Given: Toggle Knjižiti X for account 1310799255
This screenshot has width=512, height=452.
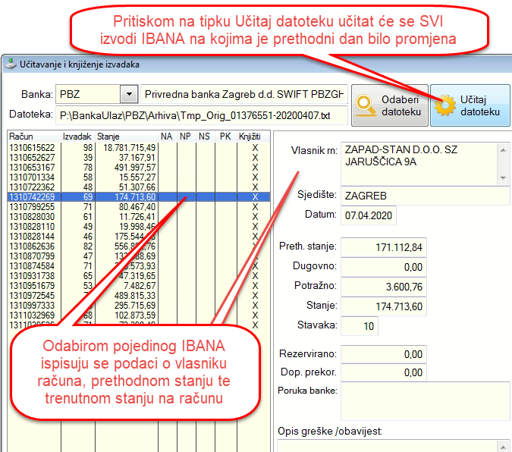Looking at the screenshot, I should 255,206.
